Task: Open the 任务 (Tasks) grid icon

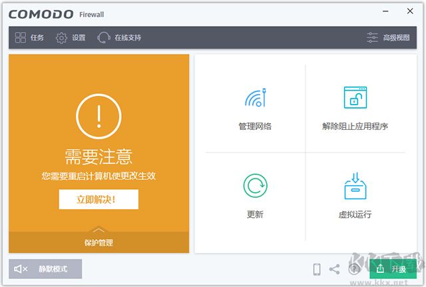Action: pyautogui.click(x=21, y=37)
